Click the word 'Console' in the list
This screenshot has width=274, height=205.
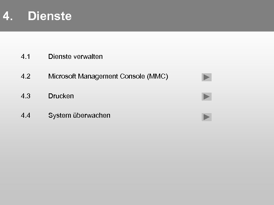point(132,76)
